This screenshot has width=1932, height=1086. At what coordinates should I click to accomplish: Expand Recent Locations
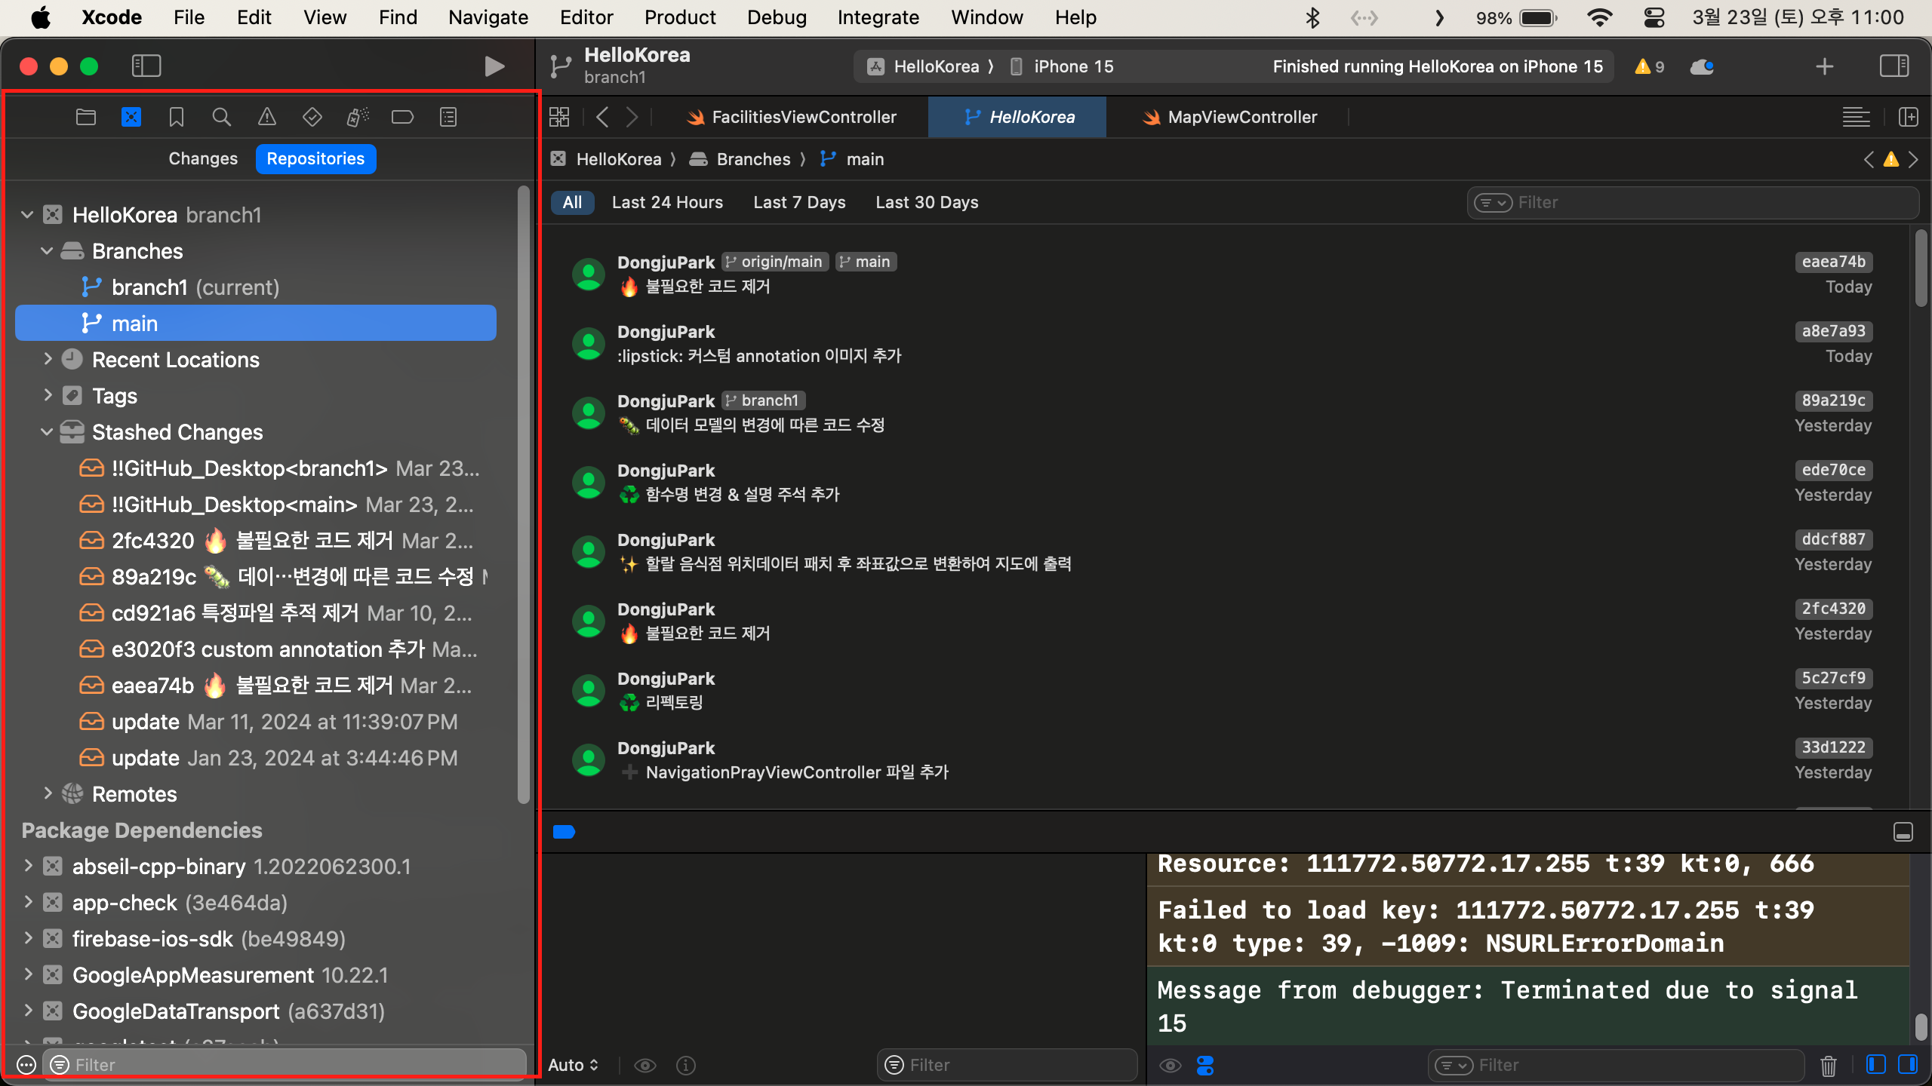47,360
